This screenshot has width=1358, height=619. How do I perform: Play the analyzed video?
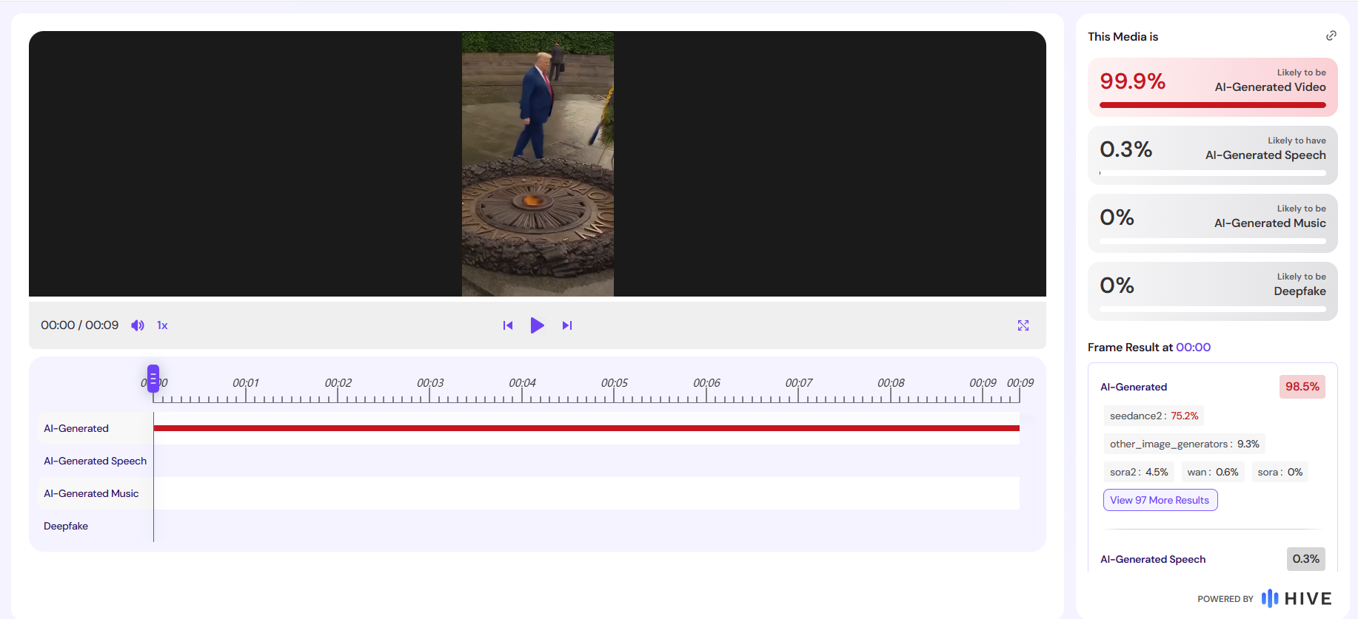[x=538, y=325]
